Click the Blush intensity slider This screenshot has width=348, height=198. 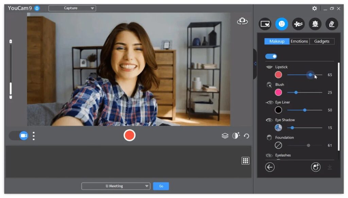tap(304, 92)
